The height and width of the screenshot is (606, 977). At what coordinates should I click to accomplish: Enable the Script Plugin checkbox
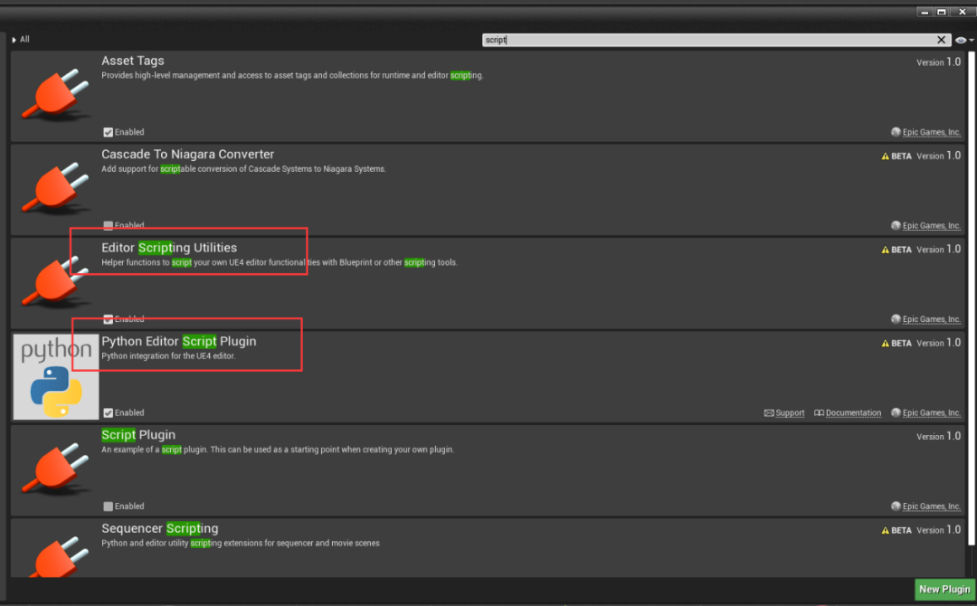[109, 507]
